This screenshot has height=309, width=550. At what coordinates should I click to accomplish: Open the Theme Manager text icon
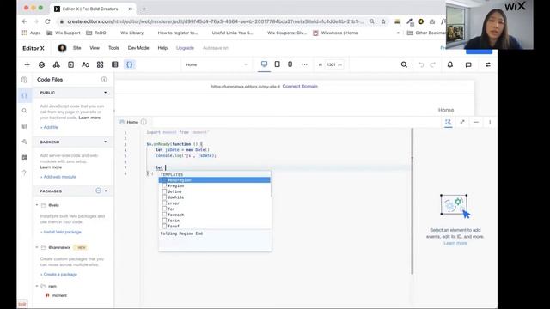[85, 64]
